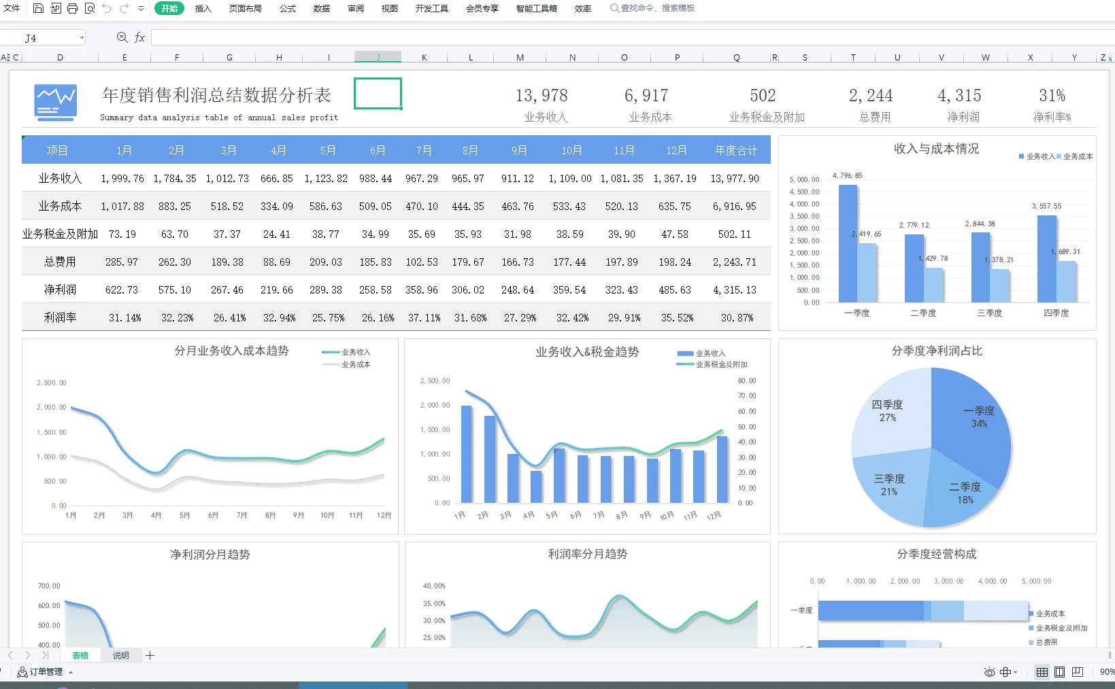The height and width of the screenshot is (689, 1115).
Task: Open the Name Box dropdown for J4
Action: [x=82, y=37]
